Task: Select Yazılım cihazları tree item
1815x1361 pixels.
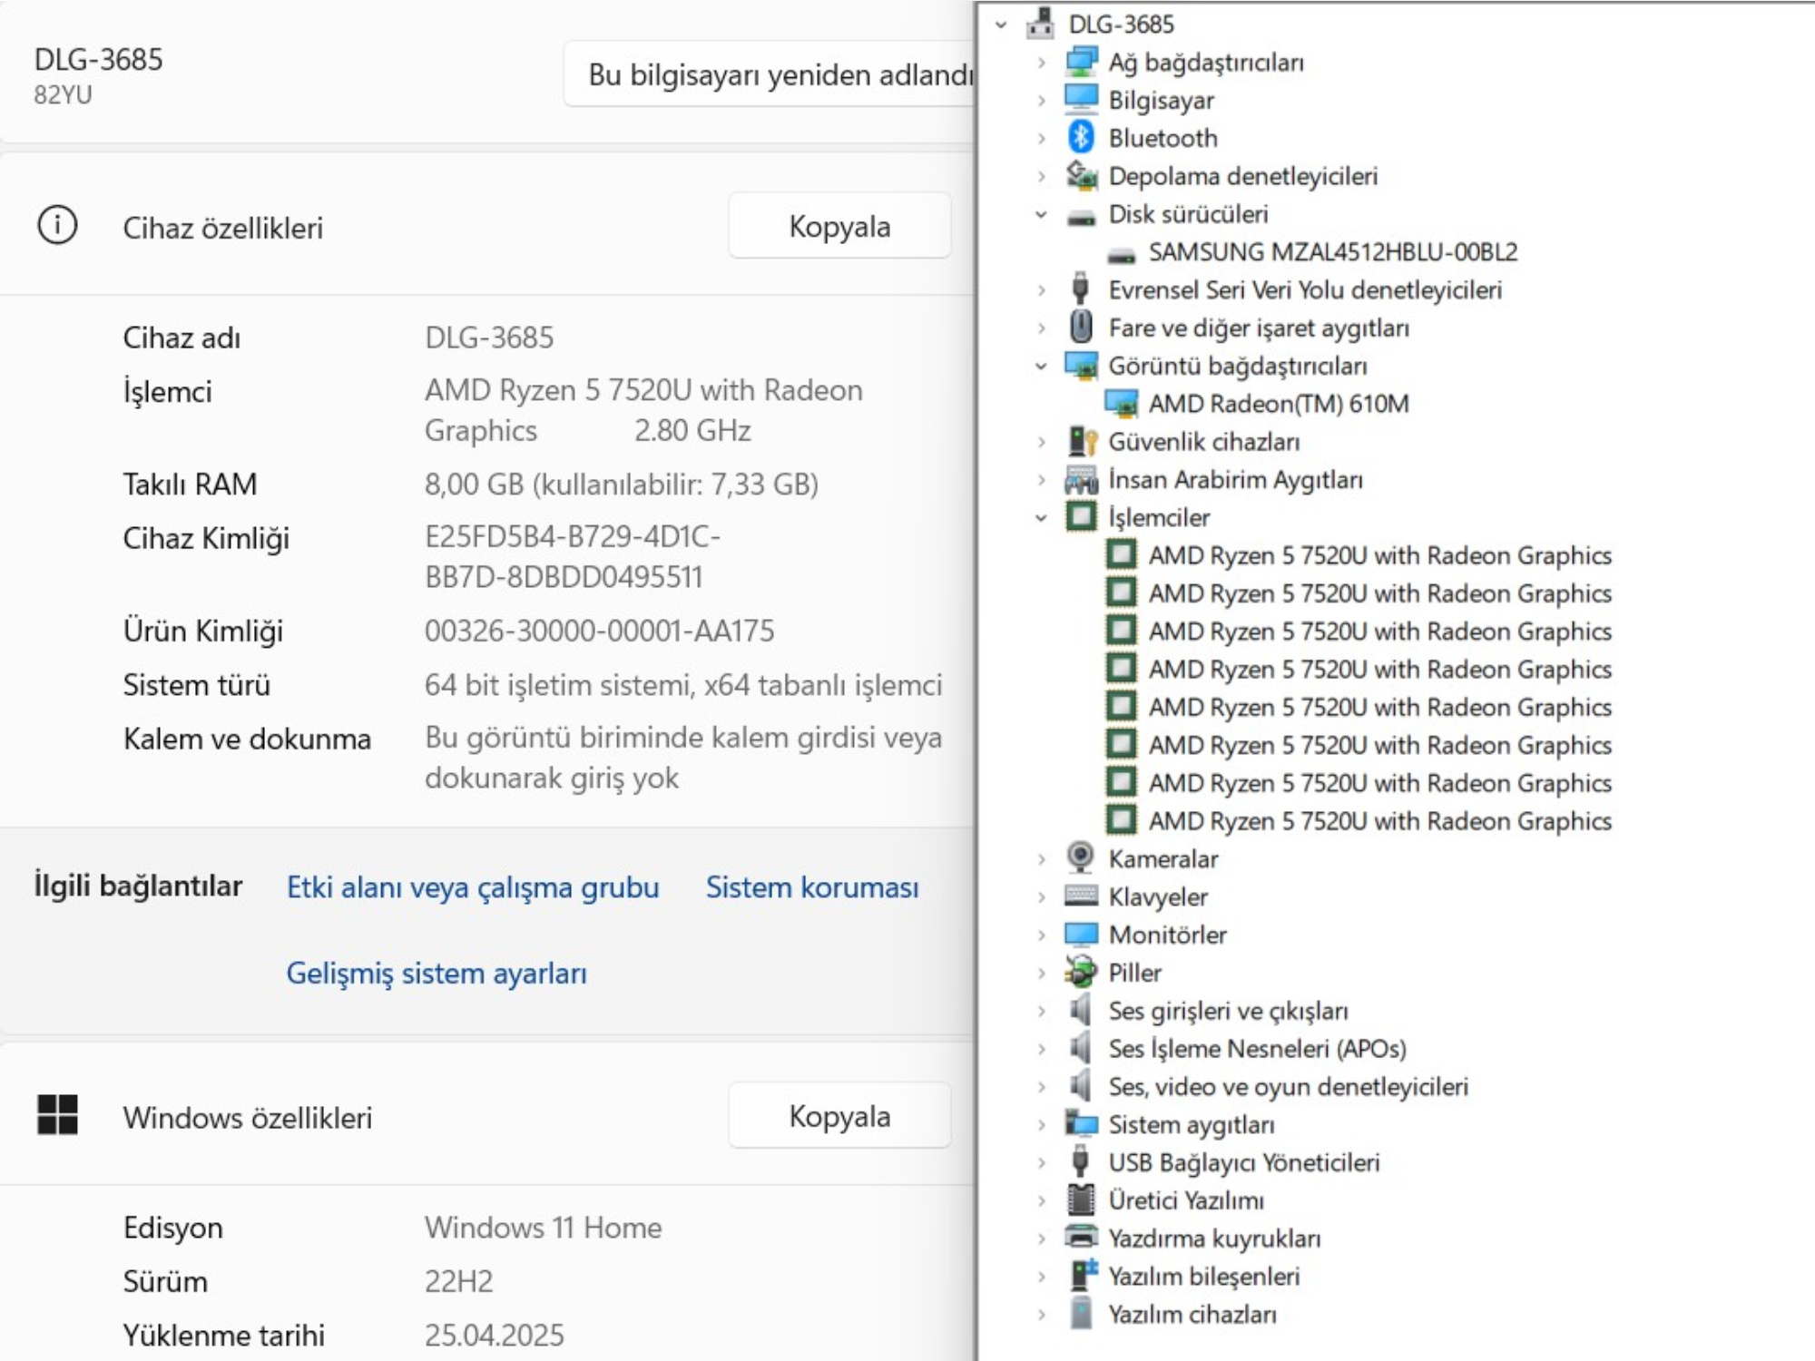Action: [x=1192, y=1314]
